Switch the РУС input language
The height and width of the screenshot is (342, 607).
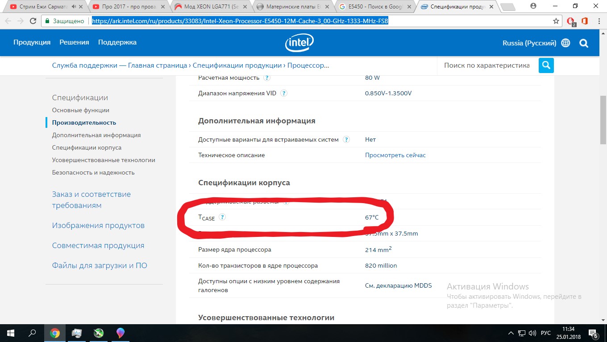pyautogui.click(x=545, y=333)
